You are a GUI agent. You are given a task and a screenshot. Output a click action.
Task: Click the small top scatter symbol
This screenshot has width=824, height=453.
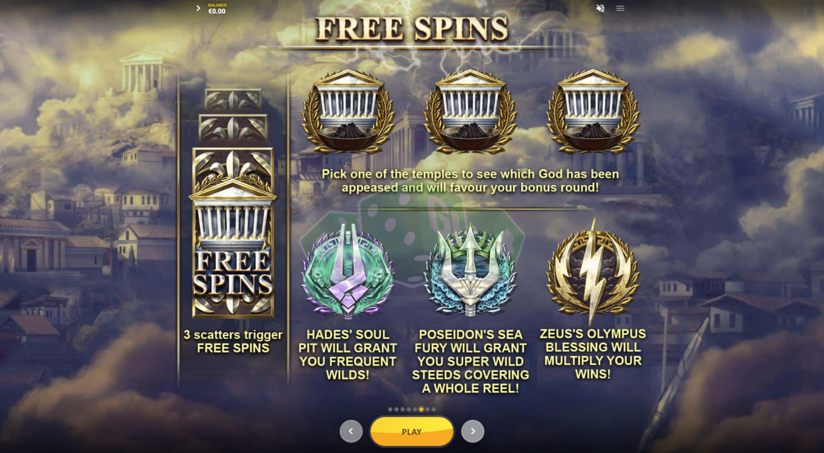233,100
